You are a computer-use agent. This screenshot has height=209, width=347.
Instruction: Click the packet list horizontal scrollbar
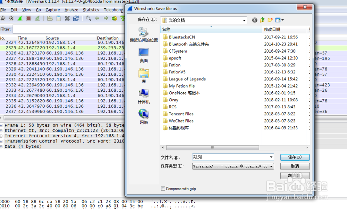click(x=64, y=118)
